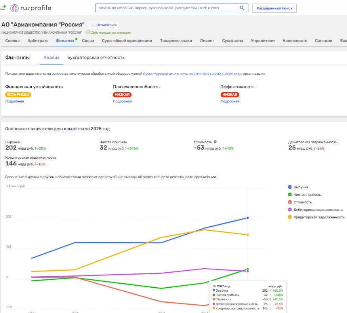Toggle the Выручка legend checkbox

click(290, 187)
